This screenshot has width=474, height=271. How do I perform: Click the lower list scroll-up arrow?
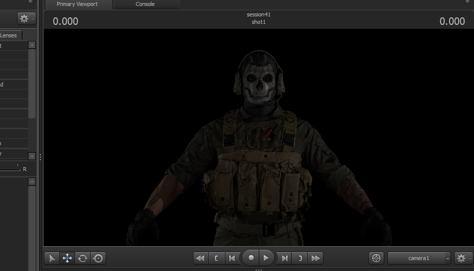point(32,181)
